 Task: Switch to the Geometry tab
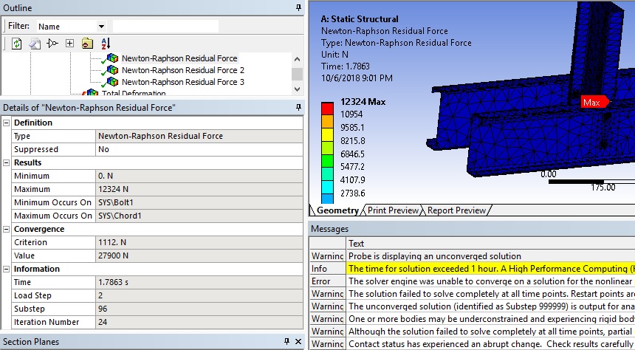pyautogui.click(x=336, y=210)
